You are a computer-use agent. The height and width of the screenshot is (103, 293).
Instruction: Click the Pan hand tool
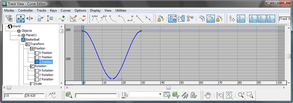click(208, 95)
